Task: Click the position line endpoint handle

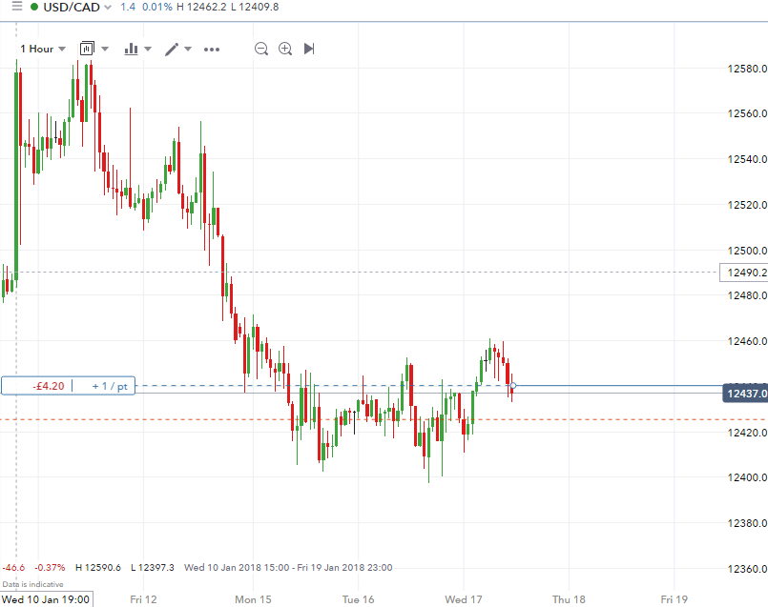Action: tap(513, 386)
